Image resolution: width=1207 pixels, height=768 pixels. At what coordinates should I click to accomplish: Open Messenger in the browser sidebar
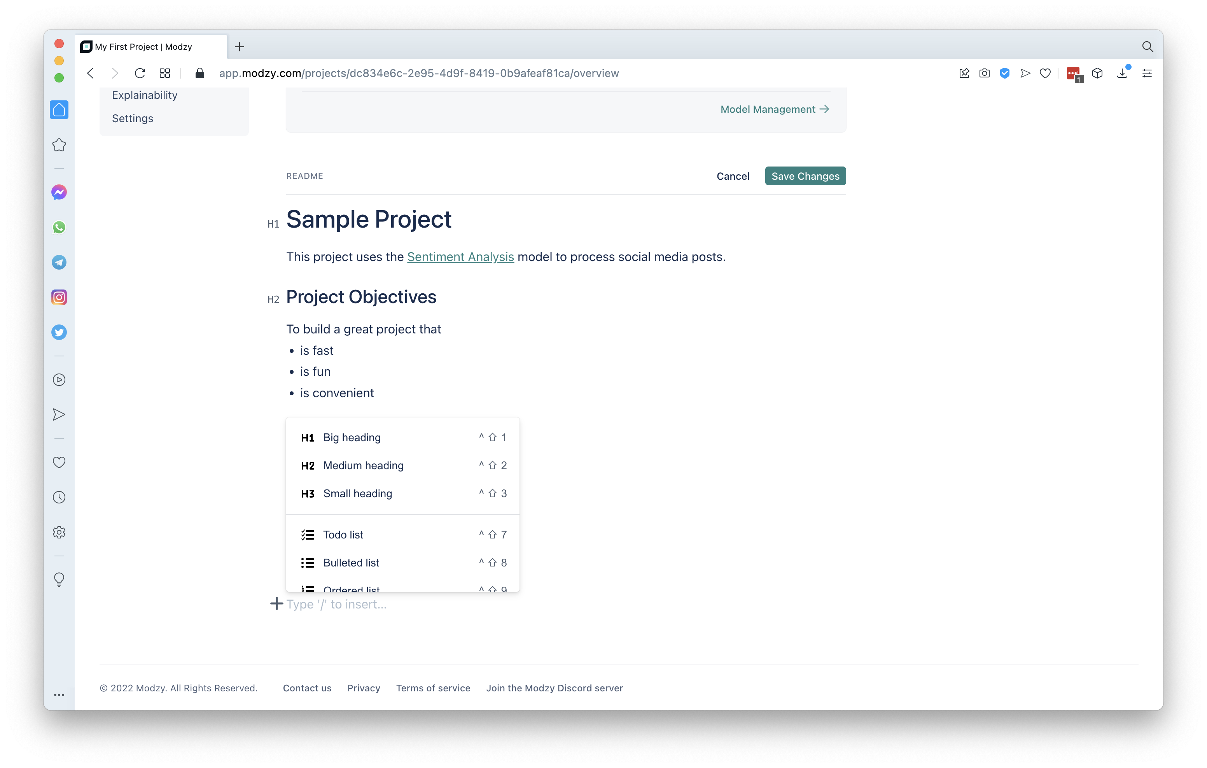(59, 193)
